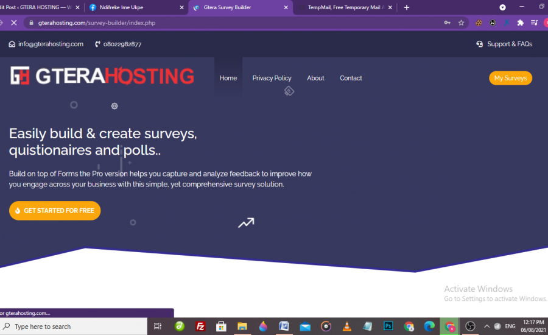The image size is (548, 335).
Task: Open FileZilla from the taskbar
Action: (200, 326)
